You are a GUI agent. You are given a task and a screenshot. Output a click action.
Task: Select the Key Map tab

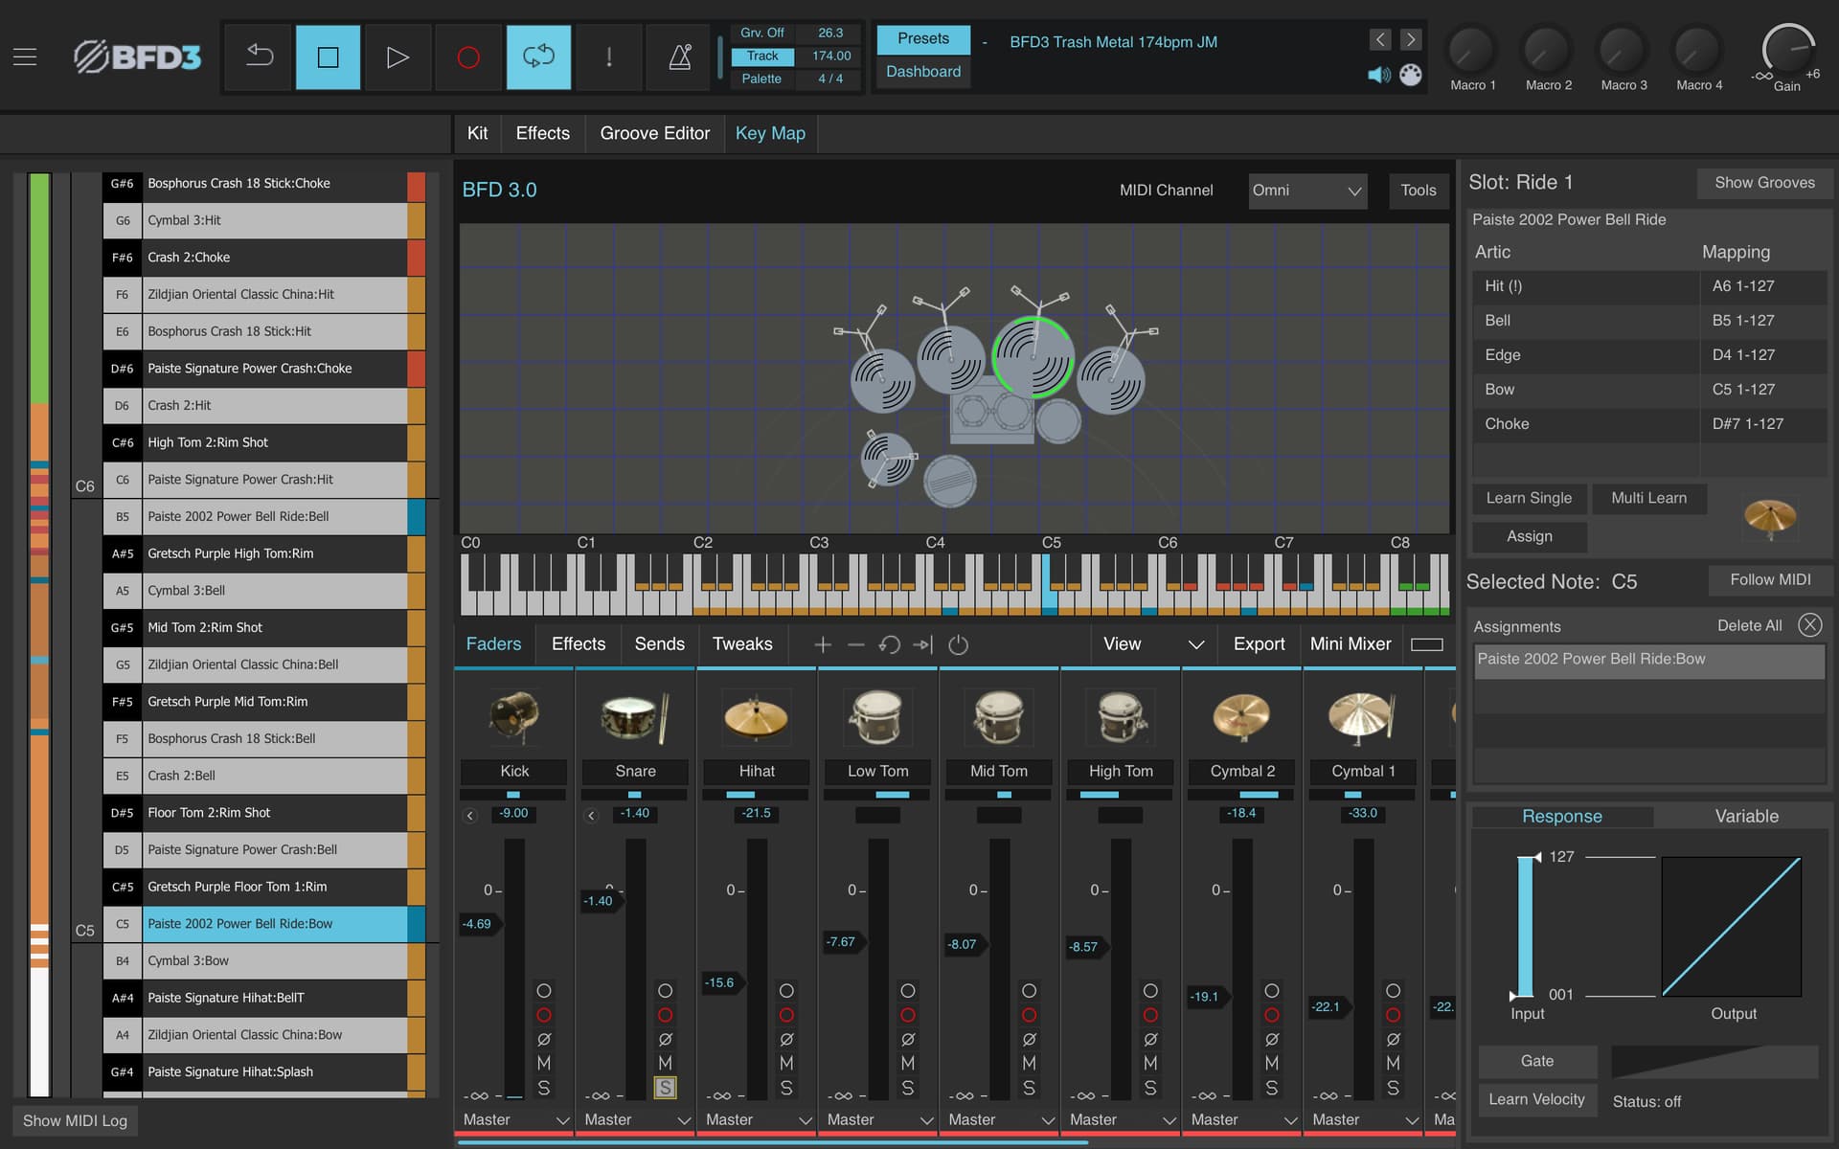[x=770, y=134]
